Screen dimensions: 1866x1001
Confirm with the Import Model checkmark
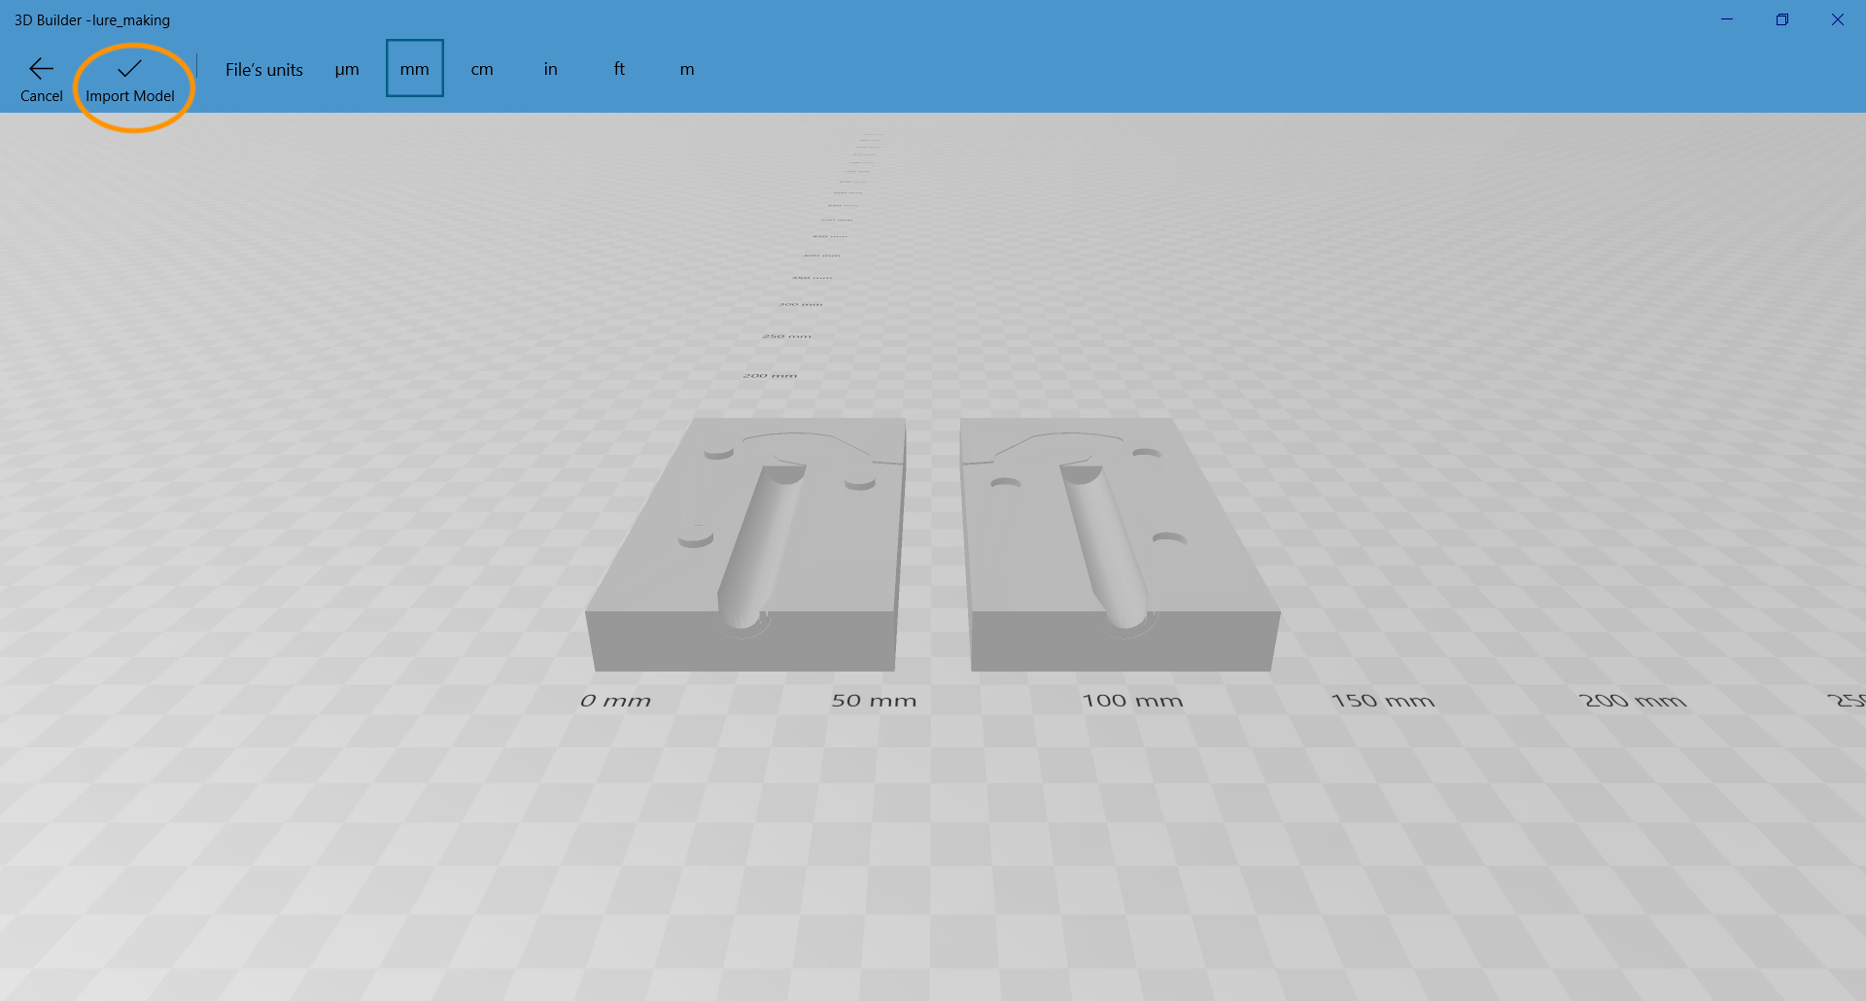[129, 69]
